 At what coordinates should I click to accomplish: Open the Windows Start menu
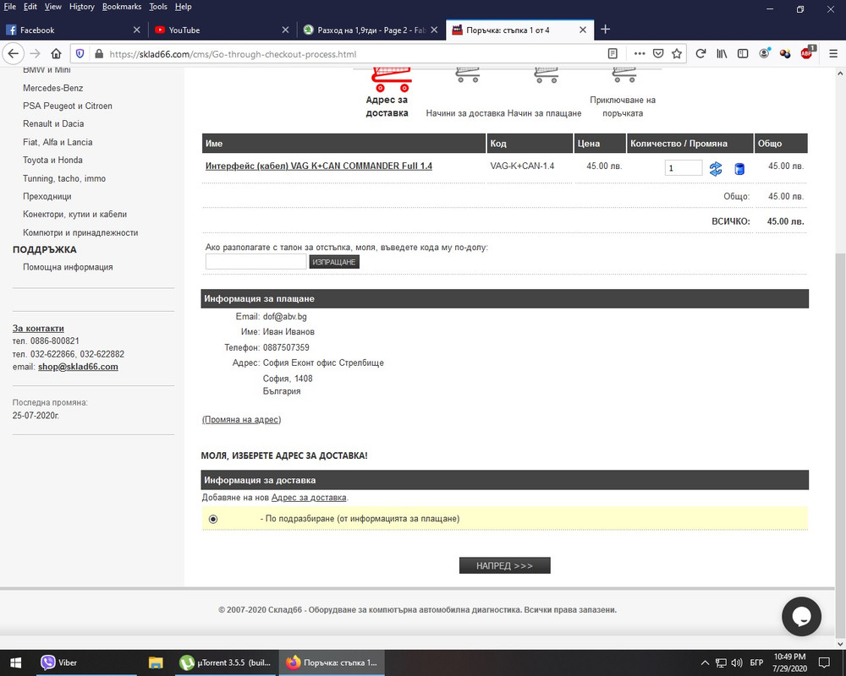point(15,662)
